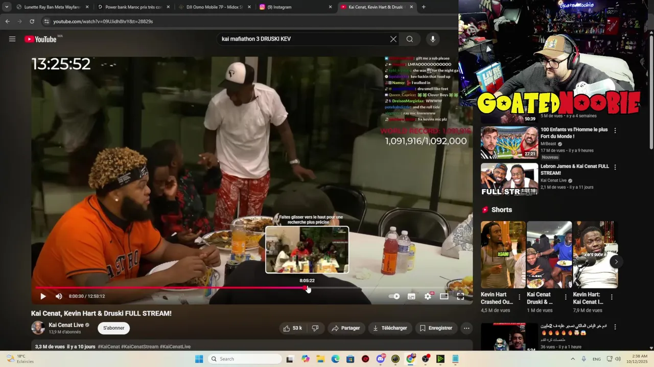Open options for Kai Cenat Druski short
Viewport: 654px width, 367px height.
point(566,297)
